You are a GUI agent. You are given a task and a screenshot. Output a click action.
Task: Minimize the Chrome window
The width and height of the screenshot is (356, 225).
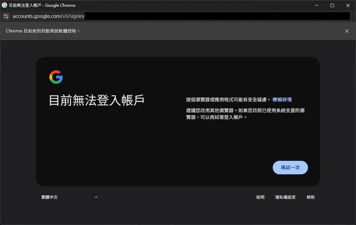coord(317,5)
